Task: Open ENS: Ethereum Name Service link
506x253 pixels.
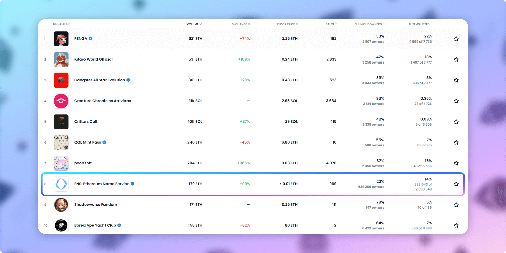Action: pos(102,184)
